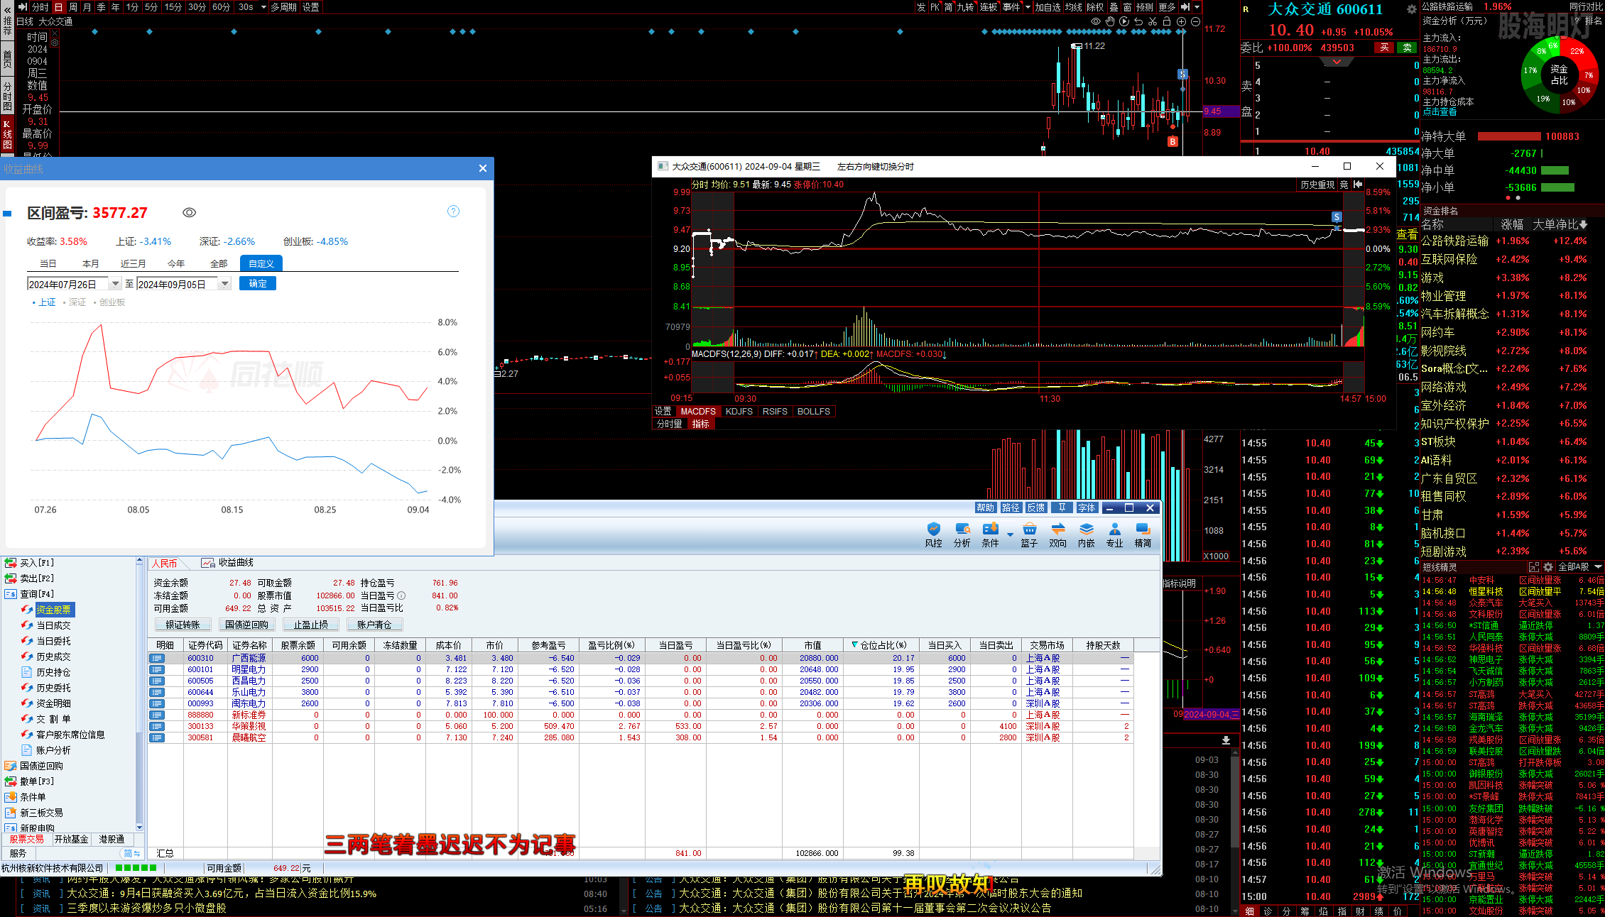Click the green 卖 button
The height and width of the screenshot is (917, 1605).
coord(1407,48)
